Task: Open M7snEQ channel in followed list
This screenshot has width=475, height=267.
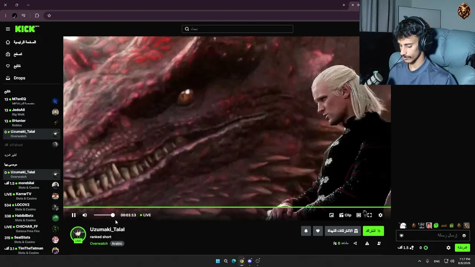Action: 32,101
